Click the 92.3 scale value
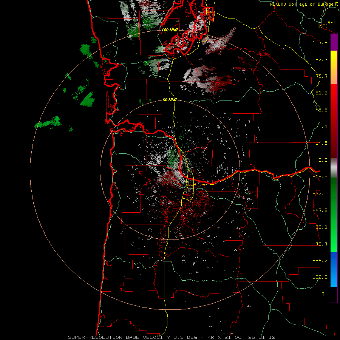The width and height of the screenshot is (340, 340). (321, 59)
